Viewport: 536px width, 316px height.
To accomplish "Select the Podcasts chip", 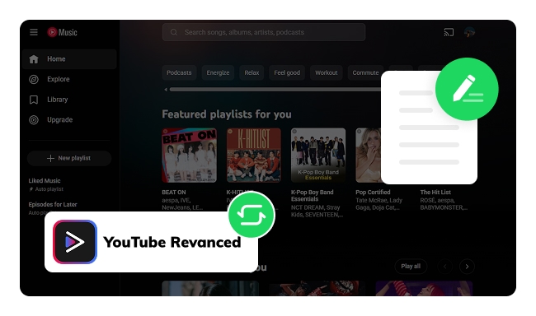I will point(179,72).
